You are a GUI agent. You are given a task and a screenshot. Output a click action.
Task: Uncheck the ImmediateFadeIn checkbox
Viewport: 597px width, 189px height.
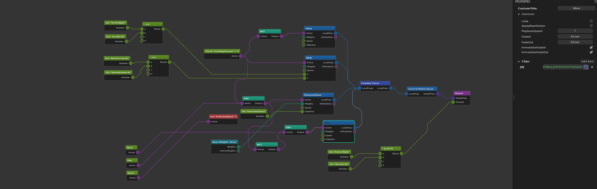pos(591,47)
